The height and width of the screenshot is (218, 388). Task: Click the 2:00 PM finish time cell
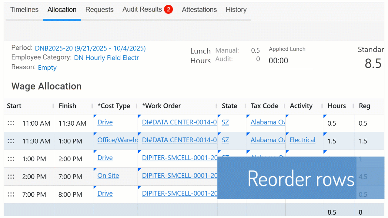pos(70,159)
